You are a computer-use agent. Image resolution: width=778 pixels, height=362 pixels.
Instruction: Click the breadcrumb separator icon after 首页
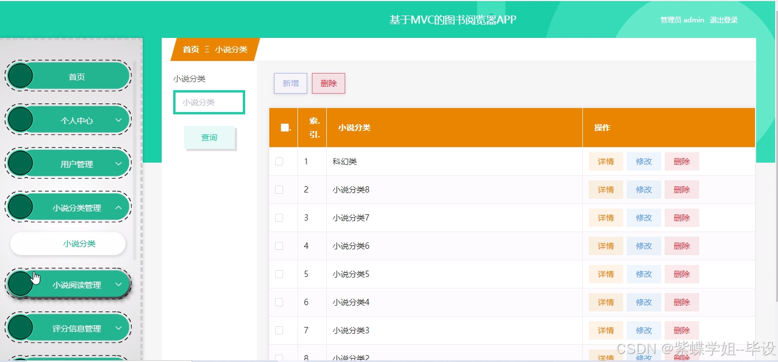coord(207,49)
